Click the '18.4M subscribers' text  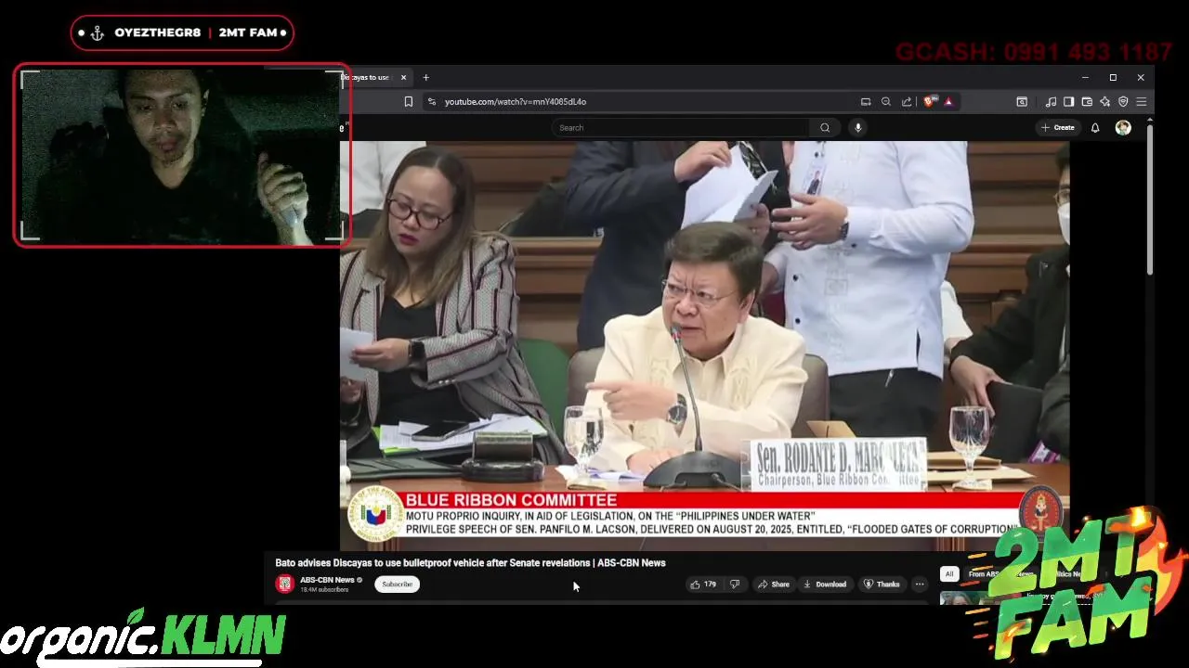[324, 590]
